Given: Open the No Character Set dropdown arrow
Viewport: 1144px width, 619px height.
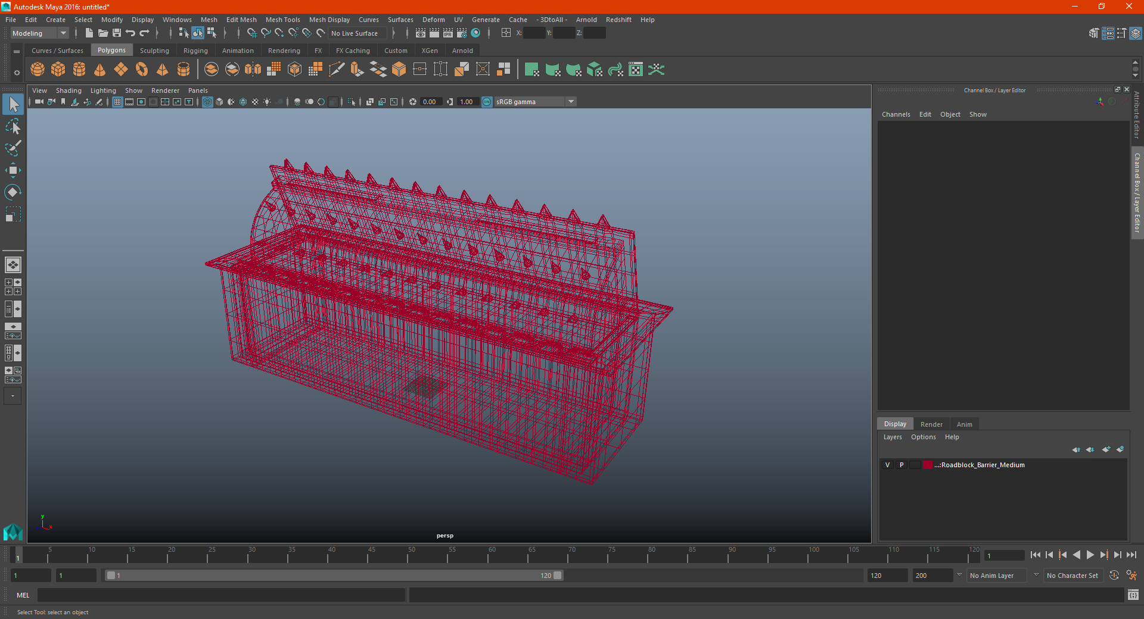Looking at the screenshot, I should pos(1036,575).
